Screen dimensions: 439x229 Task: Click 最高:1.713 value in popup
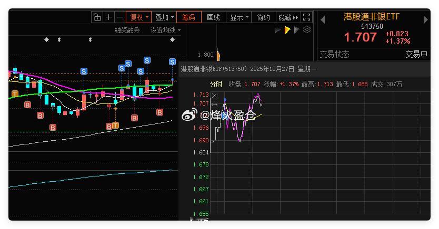(x=317, y=84)
